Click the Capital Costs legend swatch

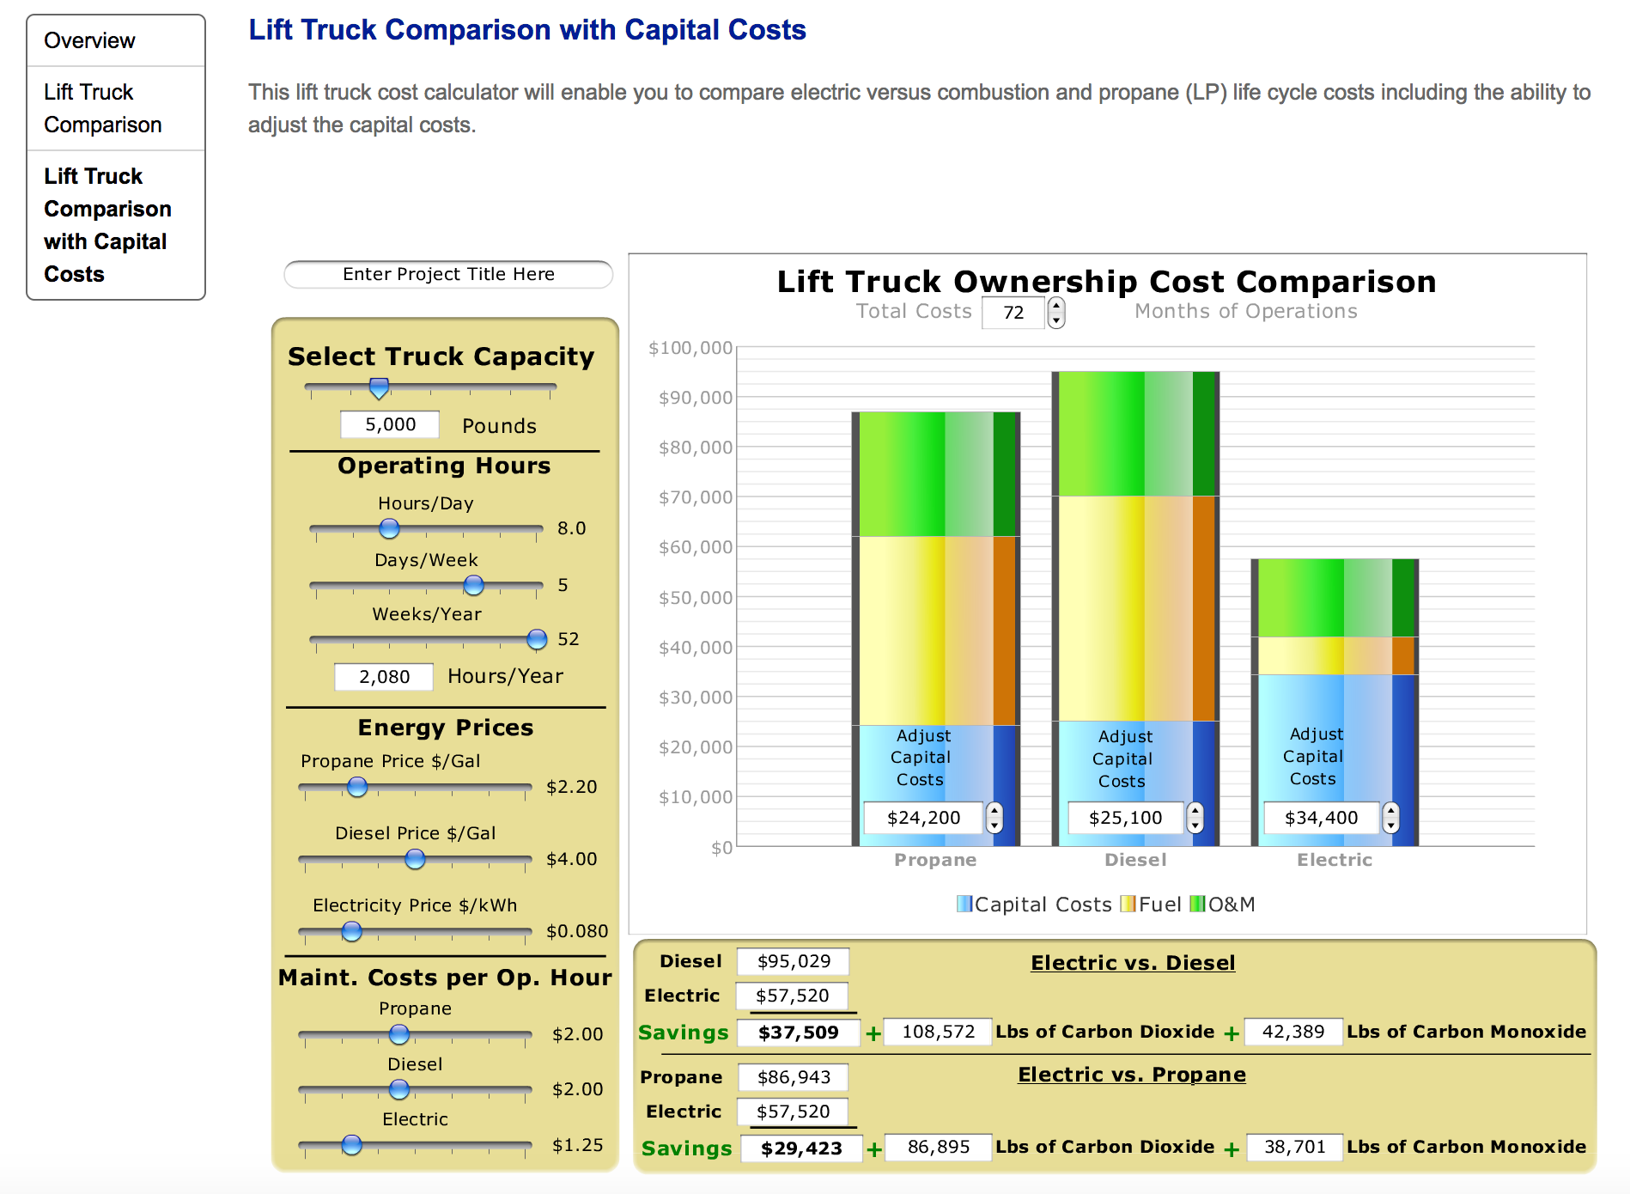(964, 905)
